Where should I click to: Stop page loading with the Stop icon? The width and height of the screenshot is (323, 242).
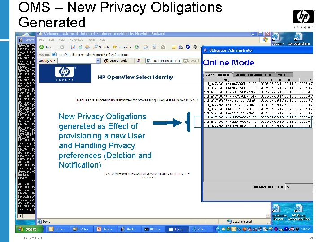click(x=73, y=47)
